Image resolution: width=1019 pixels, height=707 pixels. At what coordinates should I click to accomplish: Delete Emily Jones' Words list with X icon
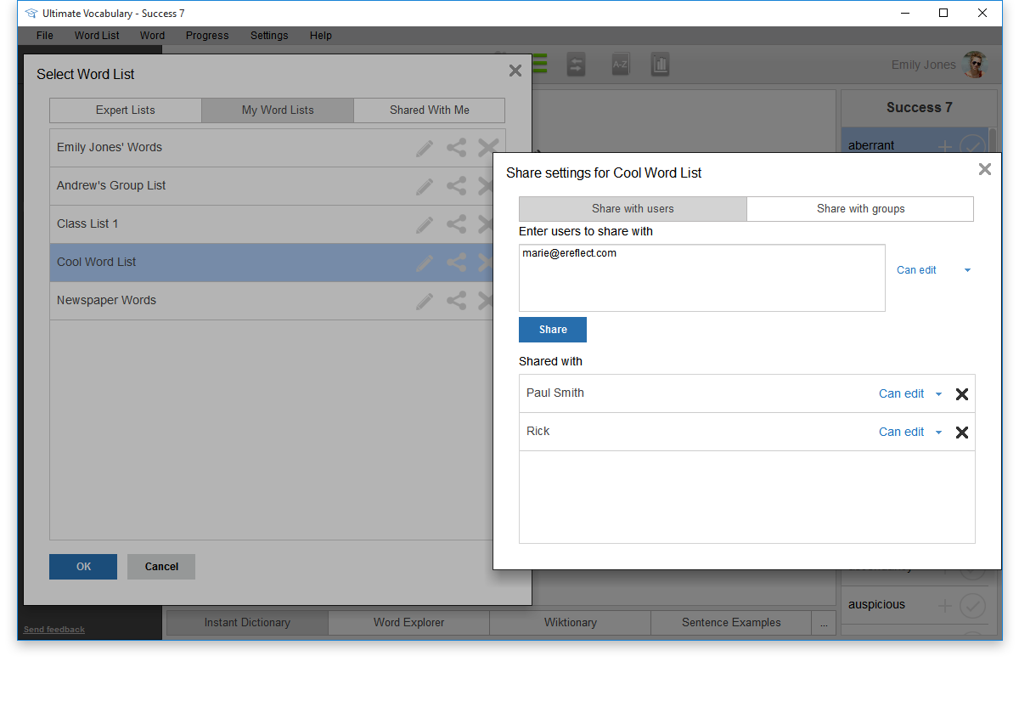point(487,148)
